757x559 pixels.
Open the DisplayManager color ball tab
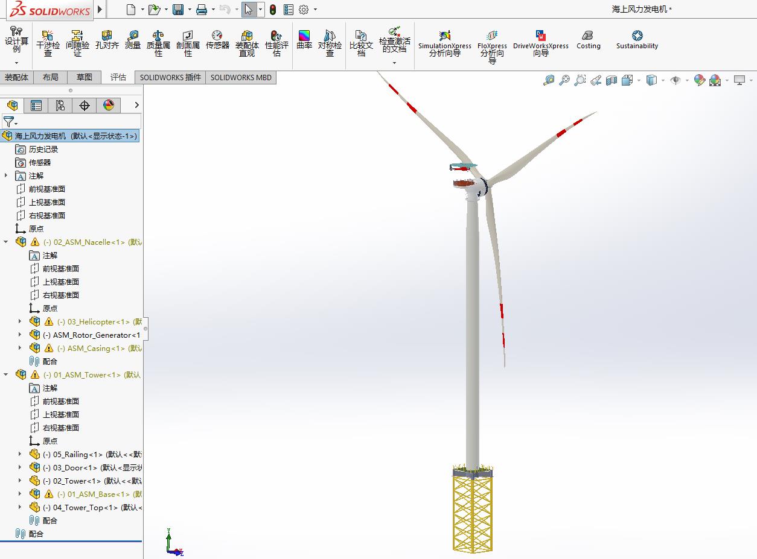[109, 106]
